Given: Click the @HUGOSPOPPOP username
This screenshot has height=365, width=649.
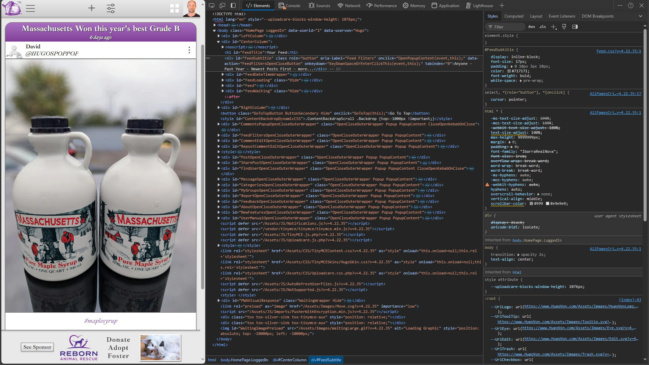Looking at the screenshot, I should 52,53.
